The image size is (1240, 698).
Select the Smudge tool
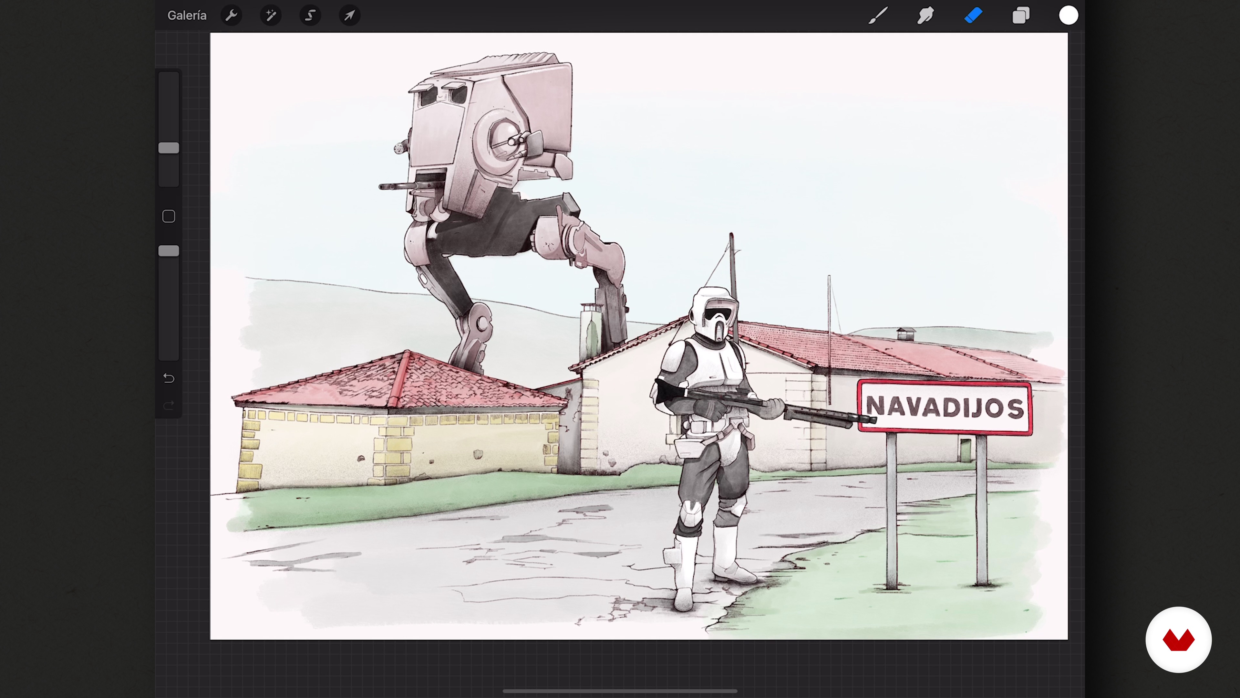925,16
